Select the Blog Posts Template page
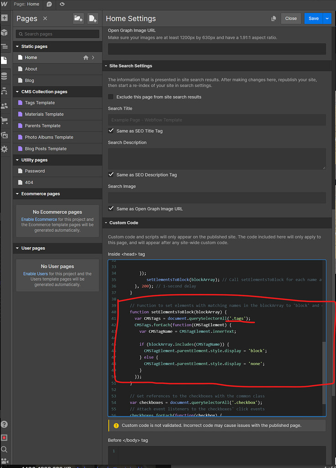336x468 pixels. (45, 149)
